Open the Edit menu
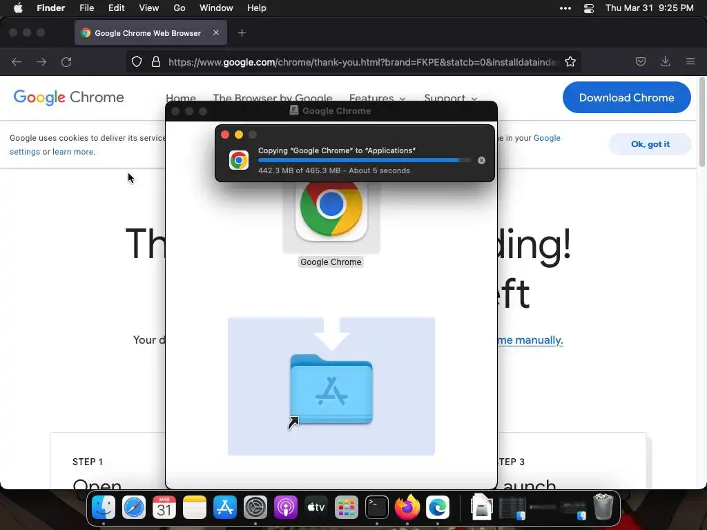The width and height of the screenshot is (707, 530). 116,8
